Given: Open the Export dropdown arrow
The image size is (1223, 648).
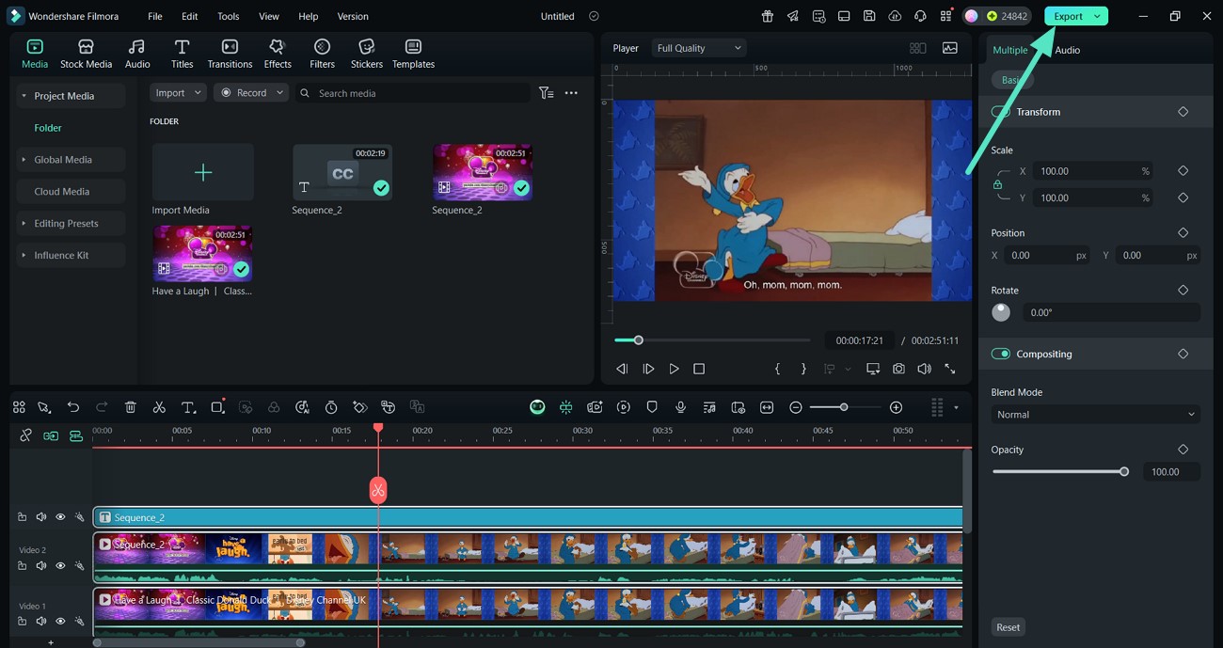Looking at the screenshot, I should (1097, 16).
